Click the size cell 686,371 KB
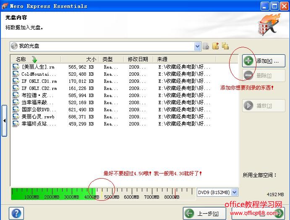This screenshot has width=290, height=220. [x=81, y=117]
